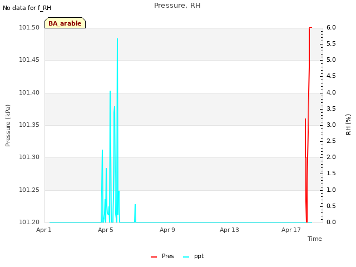Image resolution: width=356 pixels, height=267 pixels.
Task: Click the tallest cyan ppt spike peak
Action: click(x=117, y=39)
